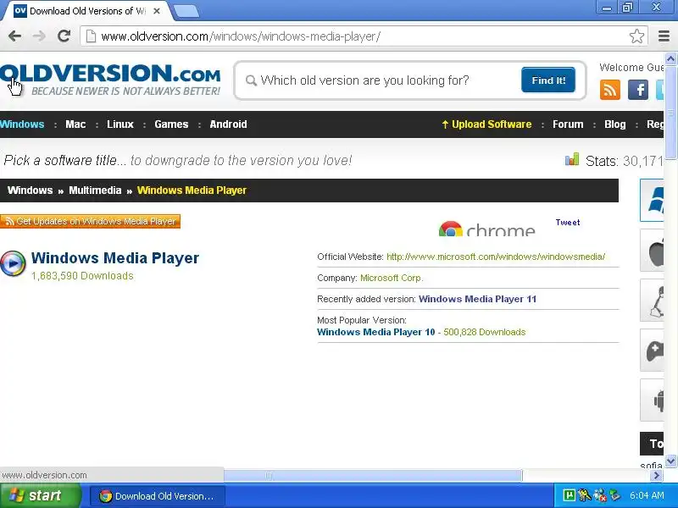
Task: Click the Chrome ad logo
Action: 486,229
